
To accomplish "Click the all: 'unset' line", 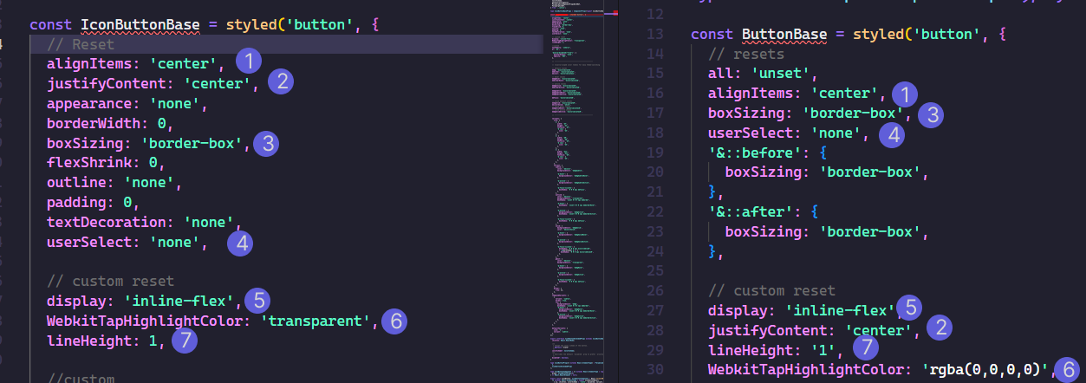I will pyautogui.click(x=764, y=74).
